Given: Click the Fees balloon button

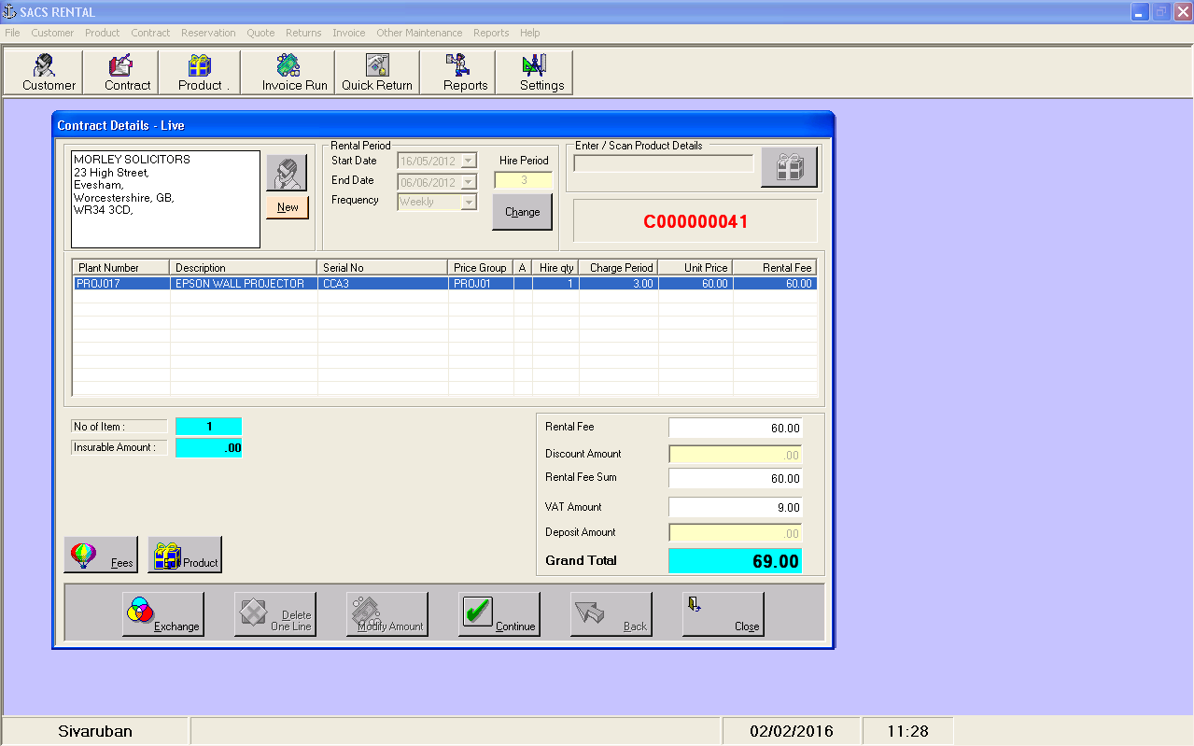Looking at the screenshot, I should point(101,555).
